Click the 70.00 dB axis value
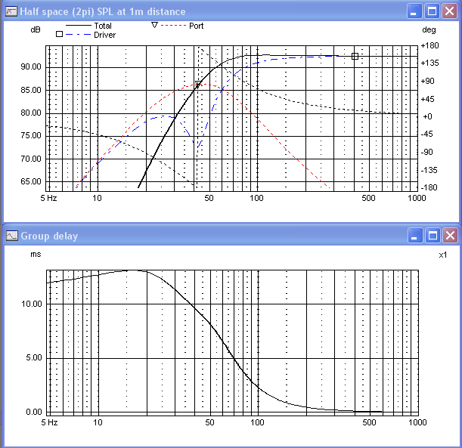Screen dimensions: 462x448 pos(31,159)
